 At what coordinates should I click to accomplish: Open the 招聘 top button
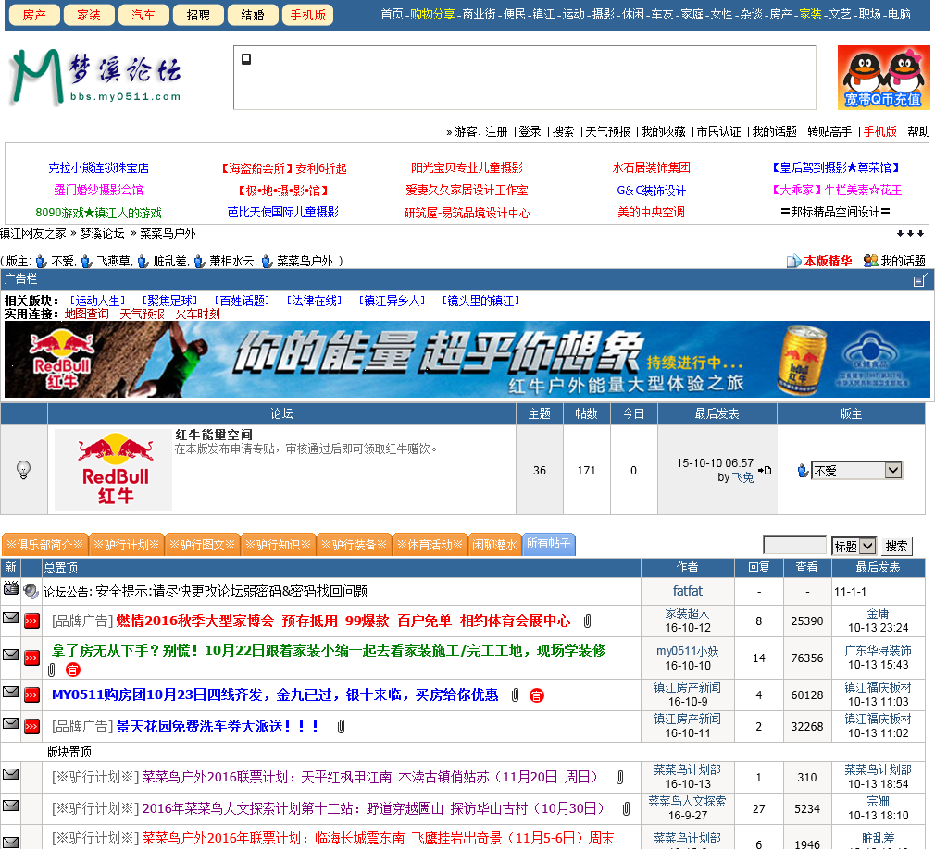(198, 15)
